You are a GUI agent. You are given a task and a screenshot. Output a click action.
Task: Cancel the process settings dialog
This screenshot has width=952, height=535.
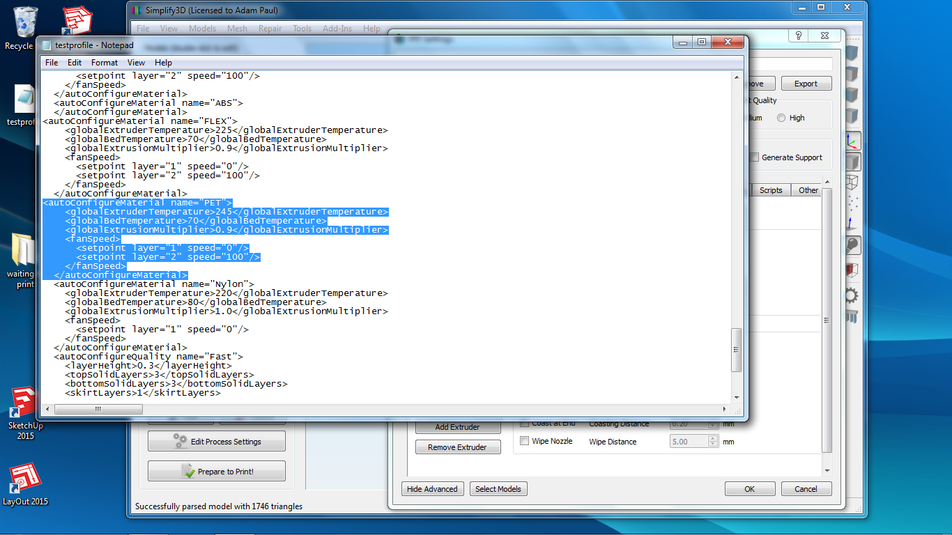806,489
